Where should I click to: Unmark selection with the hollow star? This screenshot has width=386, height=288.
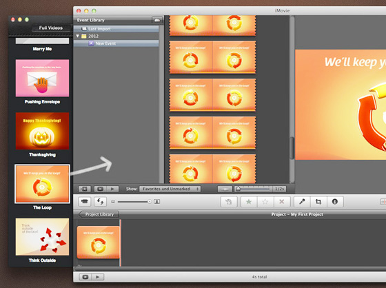[265, 202]
